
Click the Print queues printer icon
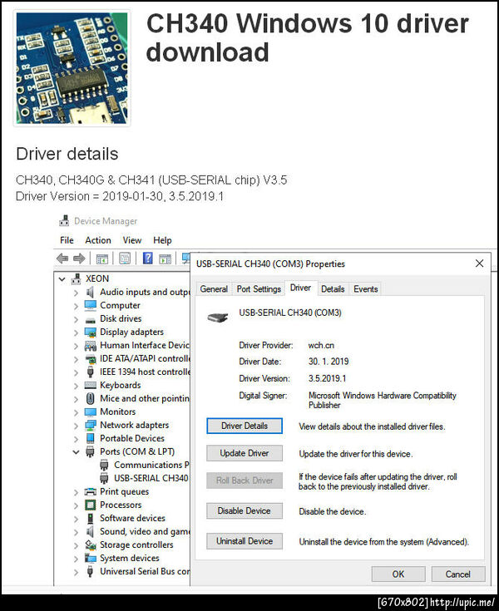pyautogui.click(x=91, y=492)
